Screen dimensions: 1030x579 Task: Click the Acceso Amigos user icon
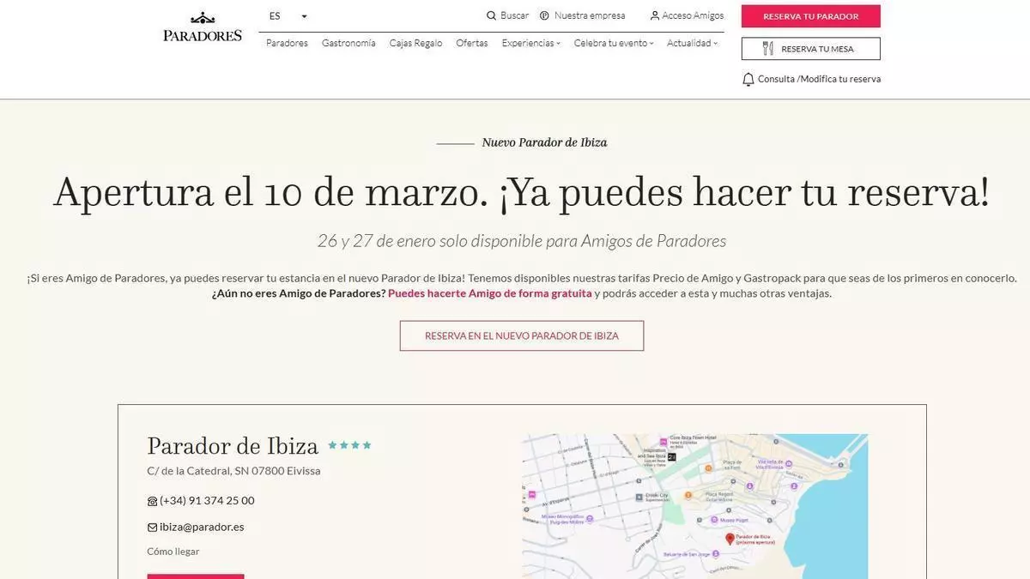point(655,15)
